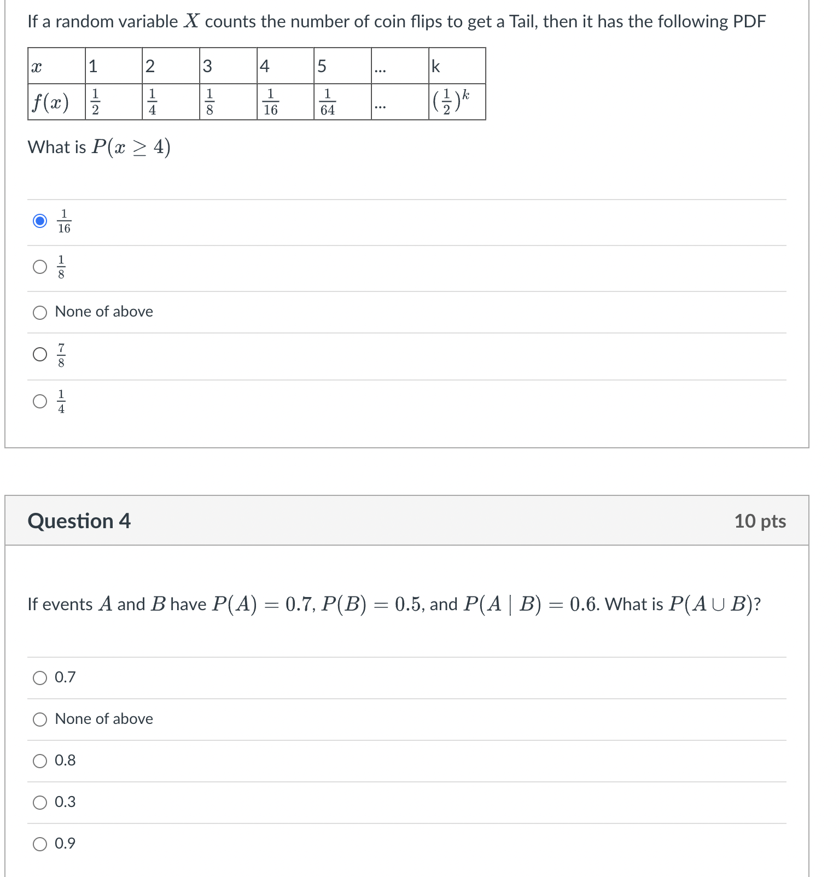Select 0.9 as the answer for Question 4
The width and height of the screenshot is (839, 877).
click(39, 844)
